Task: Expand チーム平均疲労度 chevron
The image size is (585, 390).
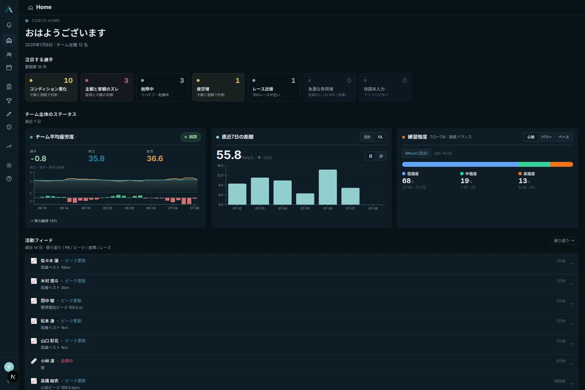Action: [76, 137]
